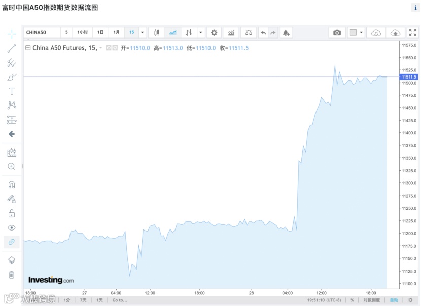The image size is (421, 307).
Task: Select the 1日 interval
Action: click(100, 33)
